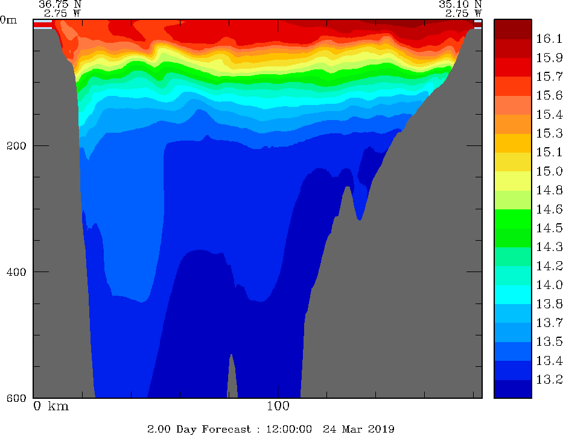Select the 15.6 colorbar value
The image size is (563, 435).
(x=549, y=95)
